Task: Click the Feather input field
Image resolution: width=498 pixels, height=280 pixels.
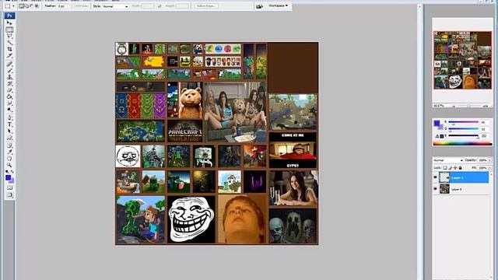Action: pyautogui.click(x=63, y=6)
